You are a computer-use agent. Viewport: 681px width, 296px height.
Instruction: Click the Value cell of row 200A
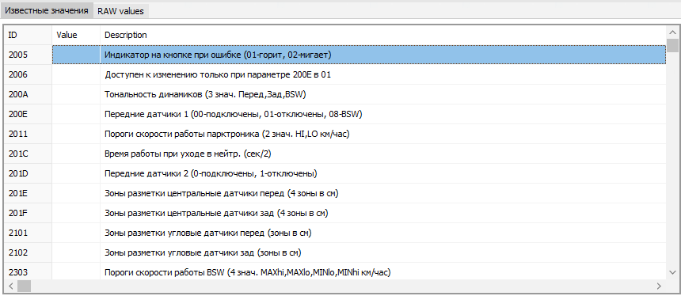[x=76, y=95]
